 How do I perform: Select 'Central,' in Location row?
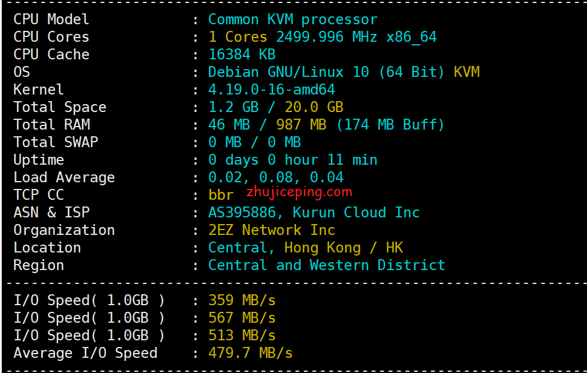pyautogui.click(x=241, y=248)
